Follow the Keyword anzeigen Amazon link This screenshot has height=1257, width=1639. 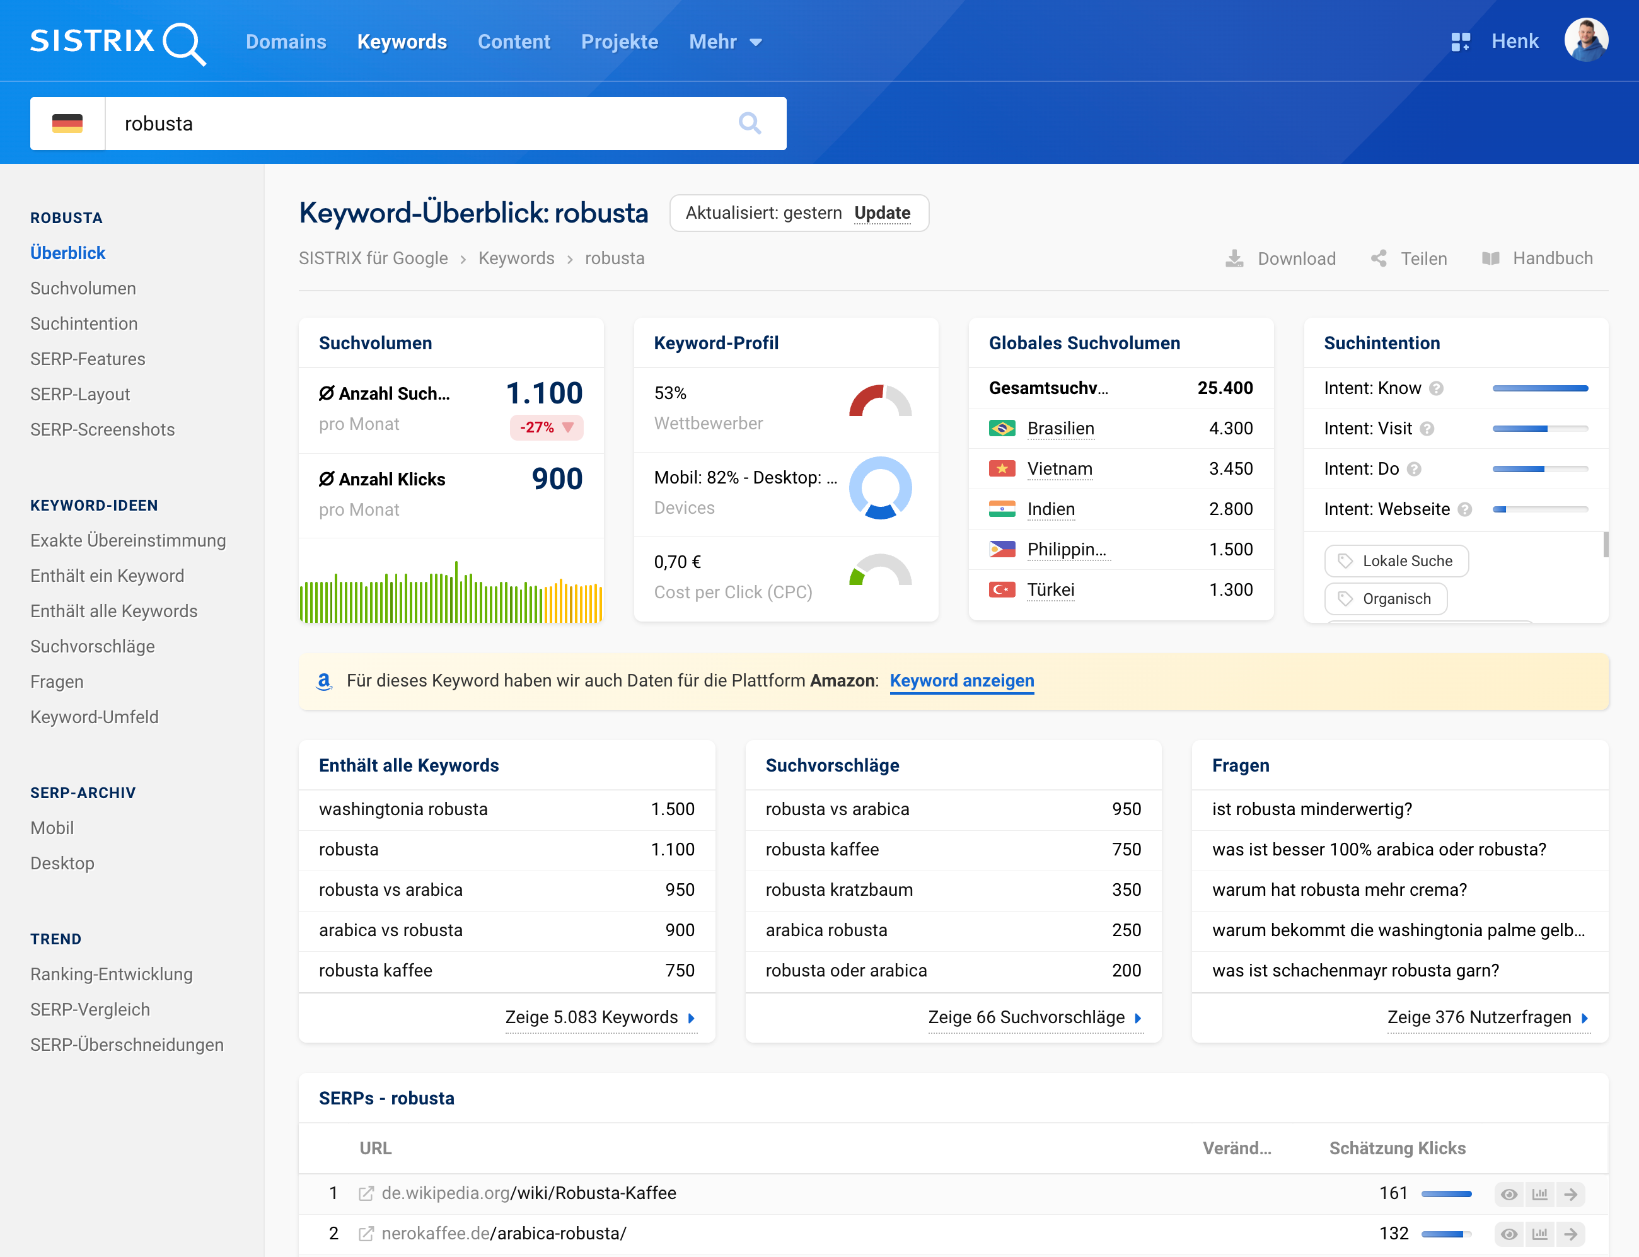point(961,681)
